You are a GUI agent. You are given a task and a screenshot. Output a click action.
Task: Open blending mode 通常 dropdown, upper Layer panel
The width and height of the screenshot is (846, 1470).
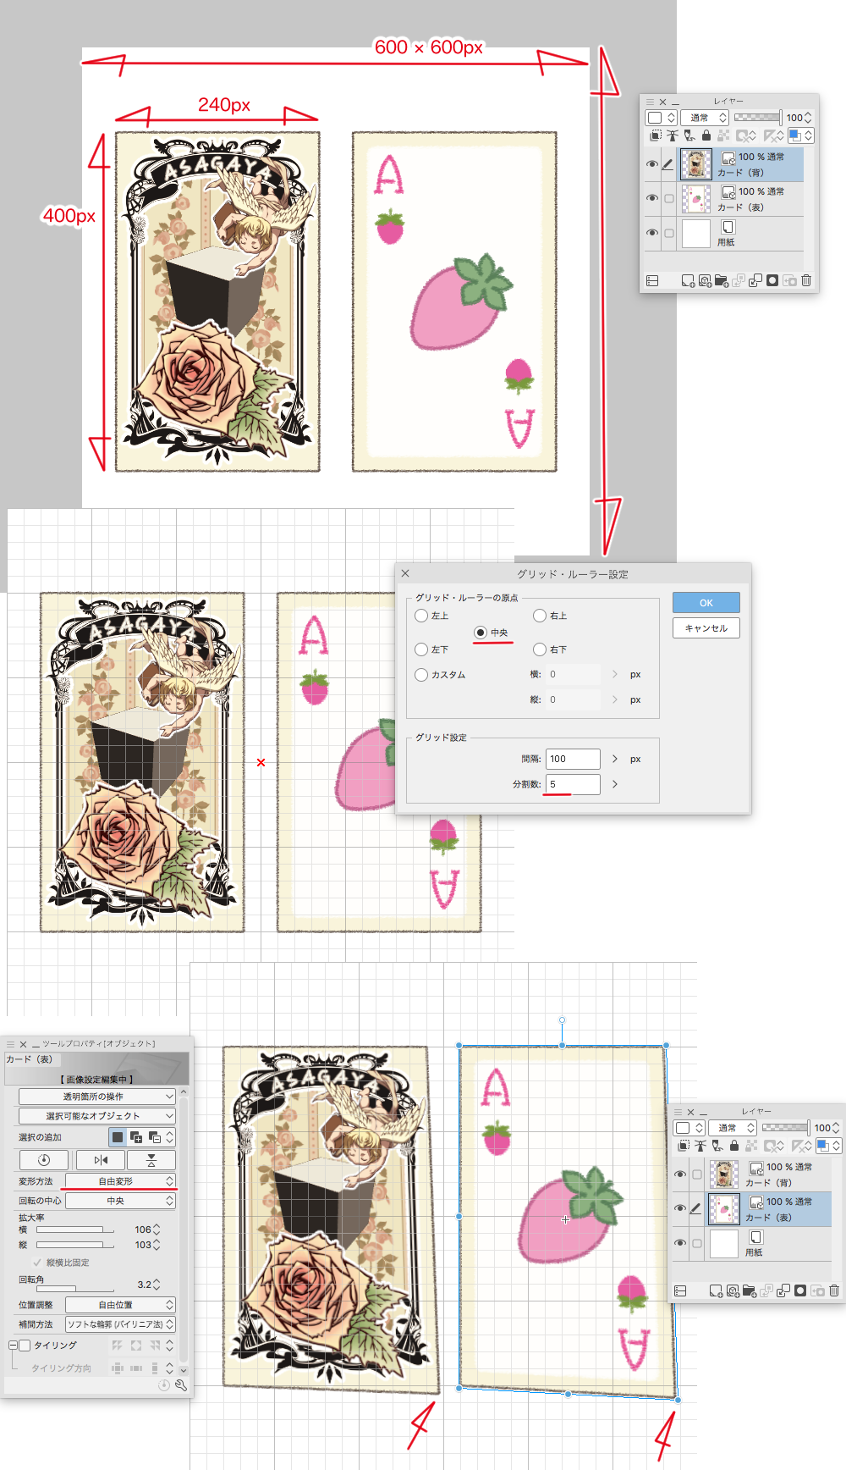[705, 118]
